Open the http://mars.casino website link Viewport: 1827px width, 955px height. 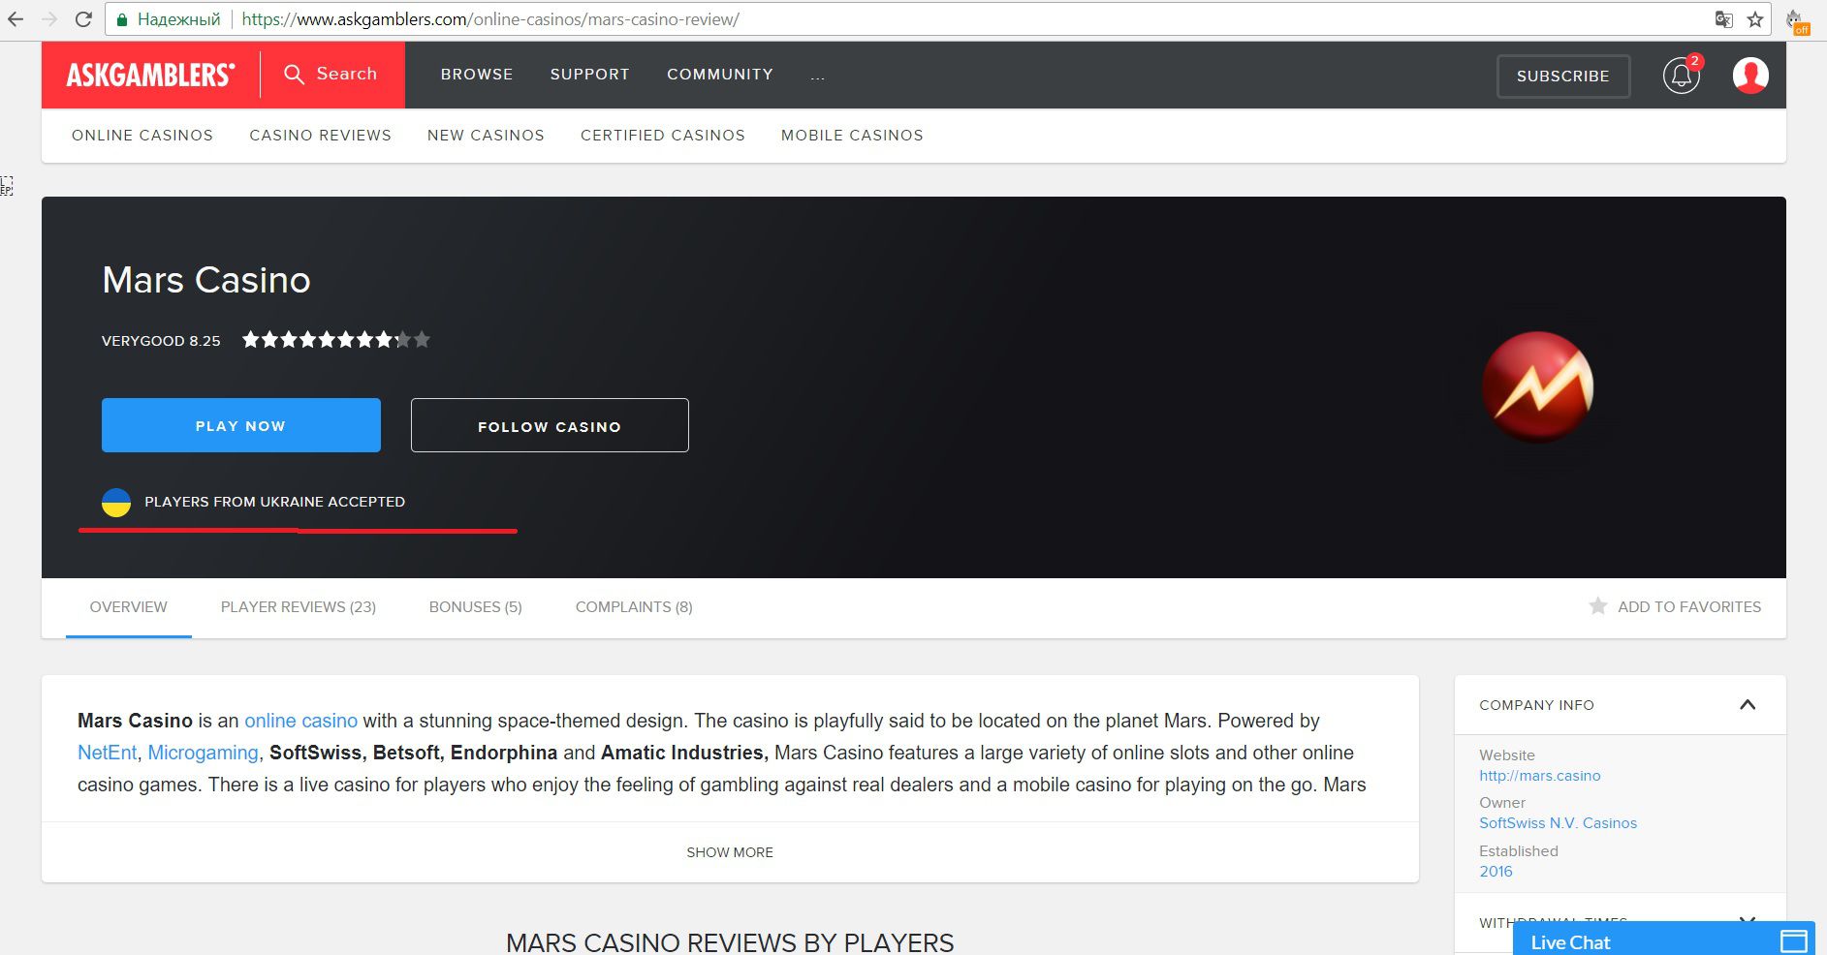point(1540,776)
